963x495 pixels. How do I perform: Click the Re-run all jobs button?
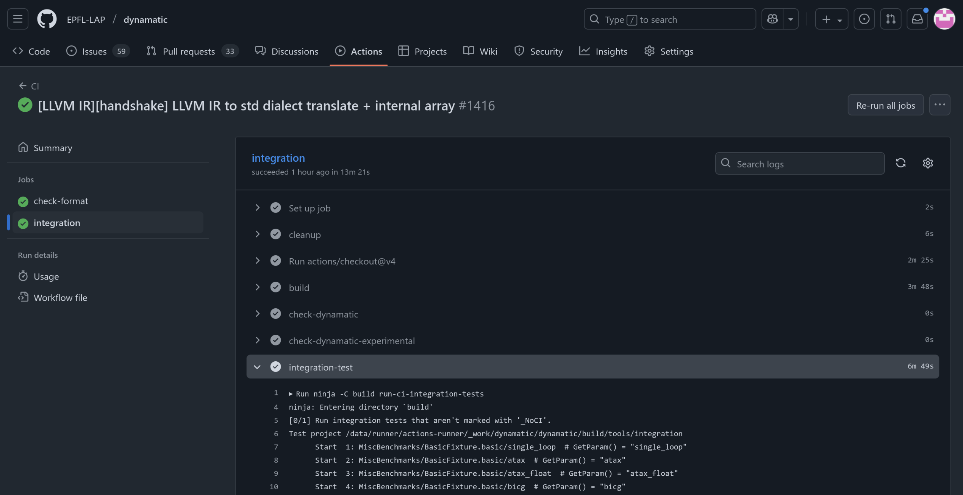pos(885,105)
